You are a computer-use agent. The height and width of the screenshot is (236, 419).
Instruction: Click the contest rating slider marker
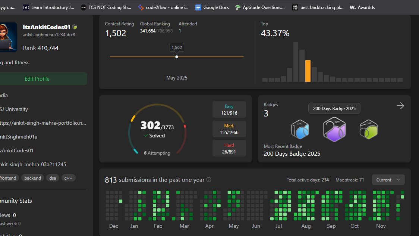tap(176, 57)
